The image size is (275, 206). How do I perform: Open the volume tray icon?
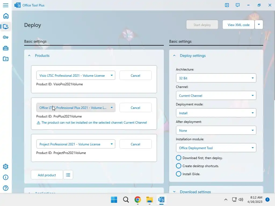coord(241,200)
